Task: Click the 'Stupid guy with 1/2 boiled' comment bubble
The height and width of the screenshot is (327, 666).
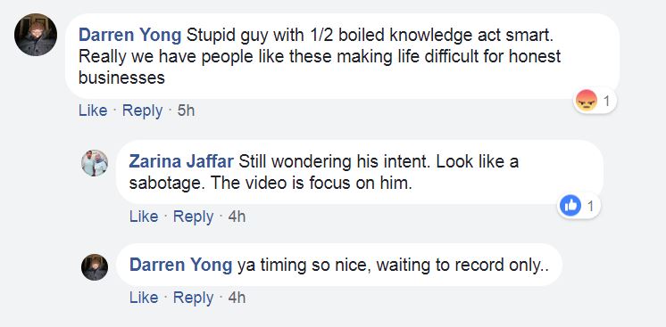Action: pos(342,56)
